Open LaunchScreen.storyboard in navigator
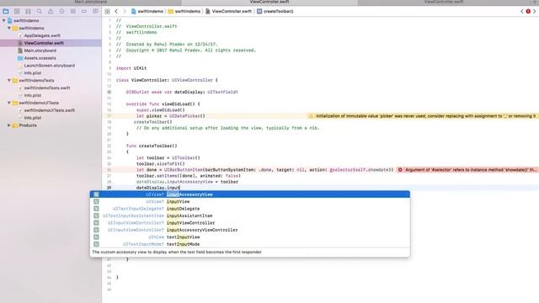 click(49, 66)
